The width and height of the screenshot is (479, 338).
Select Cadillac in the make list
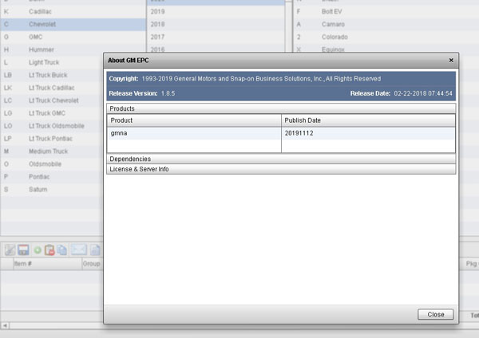tap(73, 12)
